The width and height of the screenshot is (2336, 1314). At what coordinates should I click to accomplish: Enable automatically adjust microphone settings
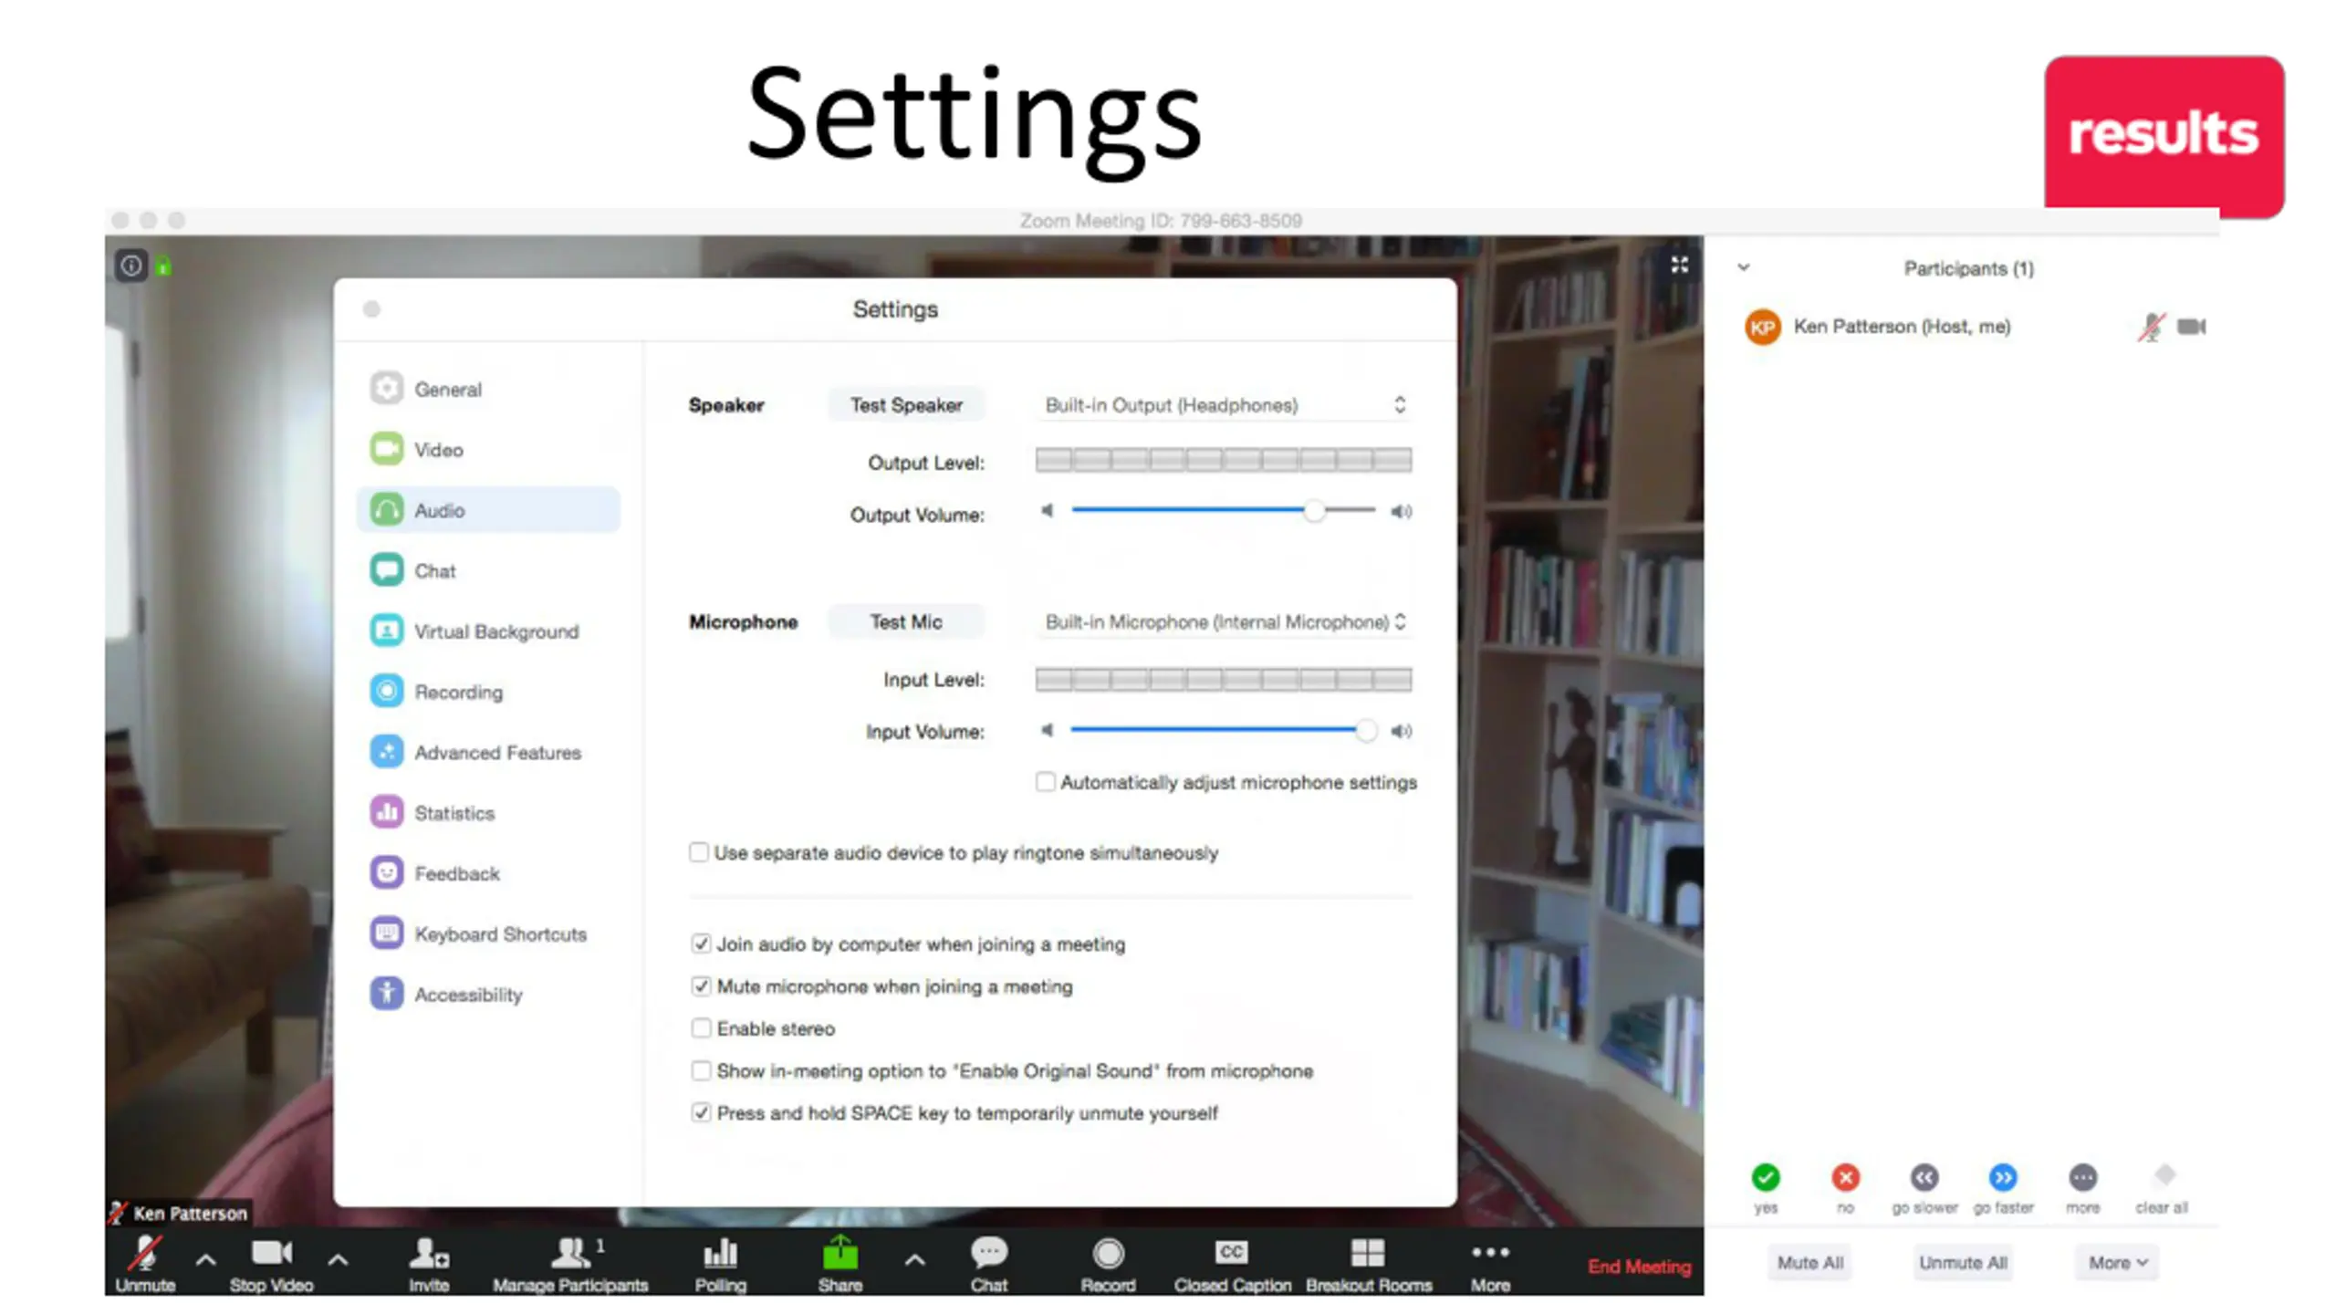click(x=1045, y=782)
